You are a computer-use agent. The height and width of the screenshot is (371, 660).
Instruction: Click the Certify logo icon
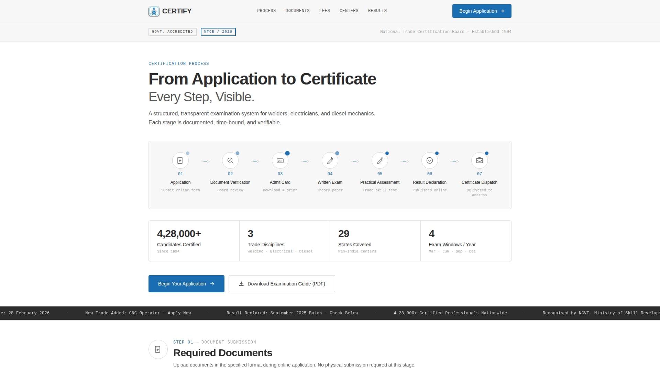[x=154, y=11]
